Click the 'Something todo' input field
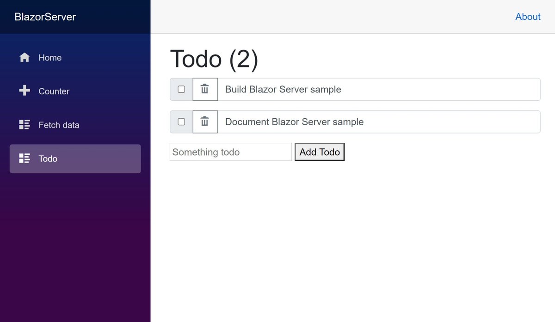The height and width of the screenshot is (322, 555). pyautogui.click(x=230, y=152)
